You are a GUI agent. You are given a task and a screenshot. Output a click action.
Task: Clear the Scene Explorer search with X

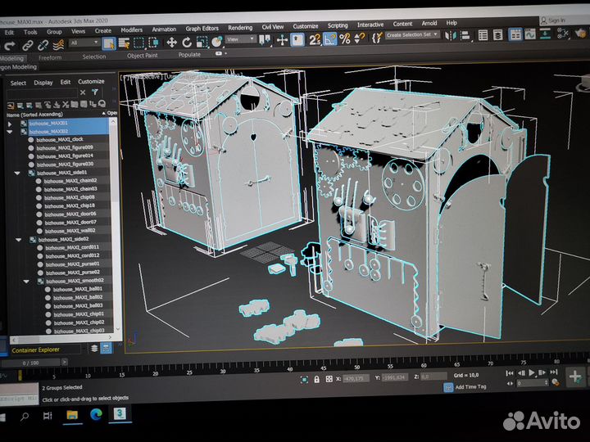click(84, 93)
